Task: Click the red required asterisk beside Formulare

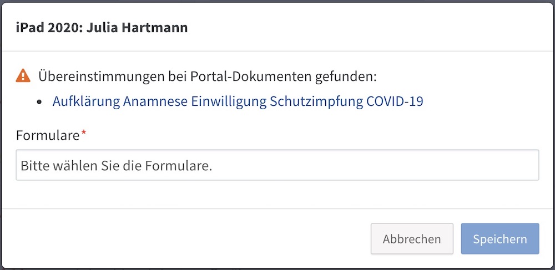Action: click(84, 133)
